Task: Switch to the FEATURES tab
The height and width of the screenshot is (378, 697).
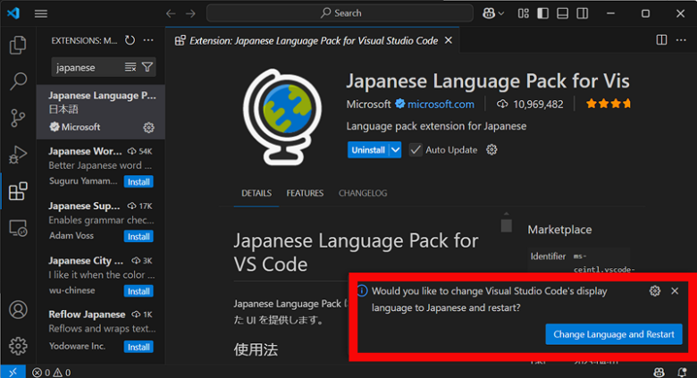Action: pyautogui.click(x=305, y=193)
